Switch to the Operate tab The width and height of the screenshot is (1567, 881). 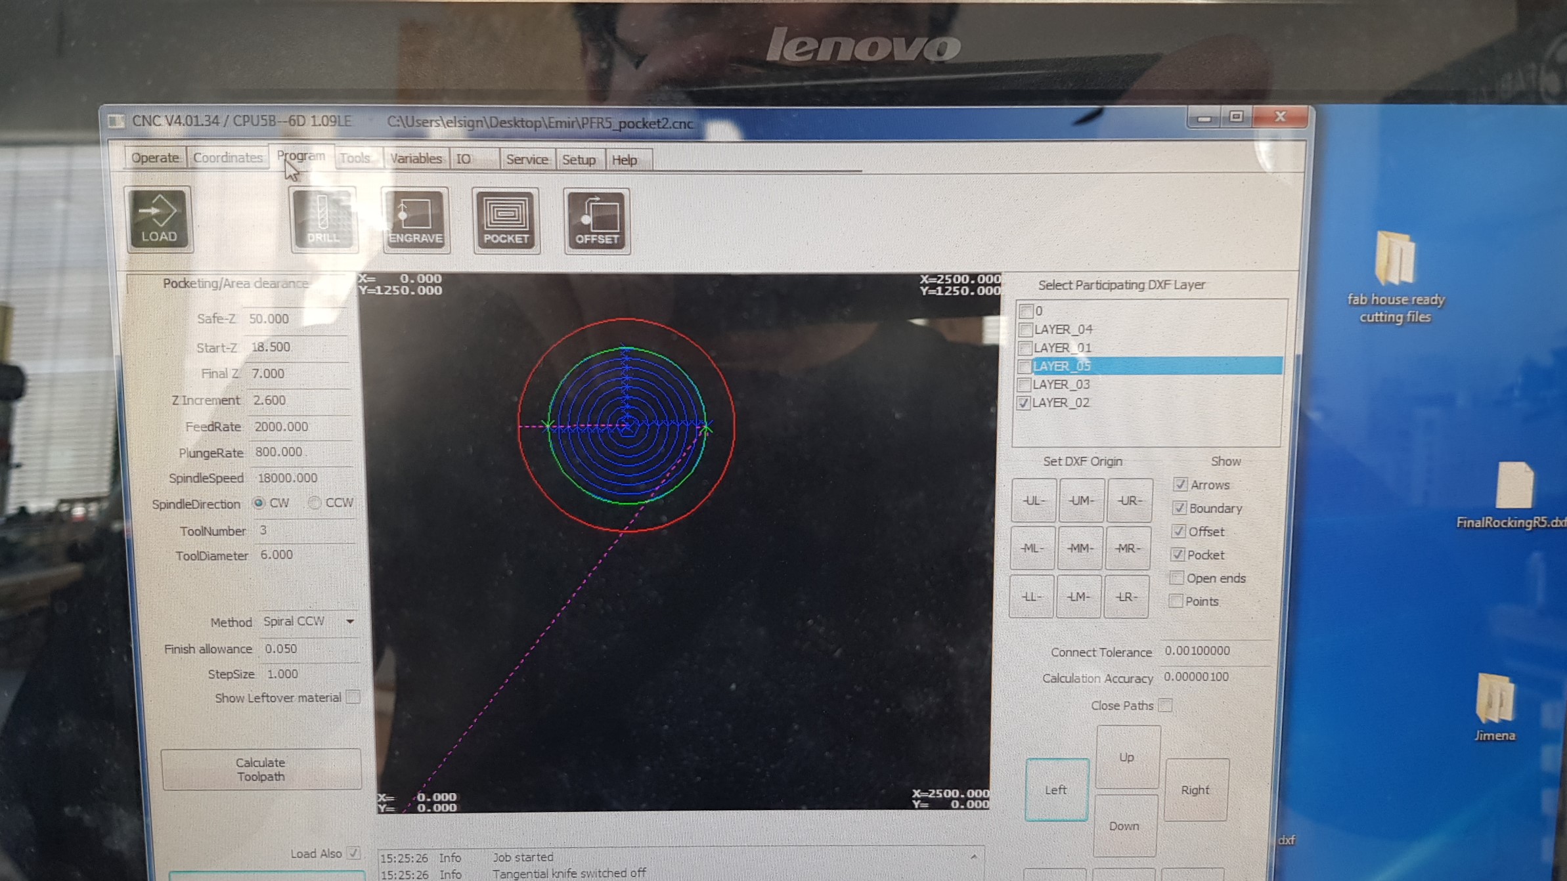(155, 158)
